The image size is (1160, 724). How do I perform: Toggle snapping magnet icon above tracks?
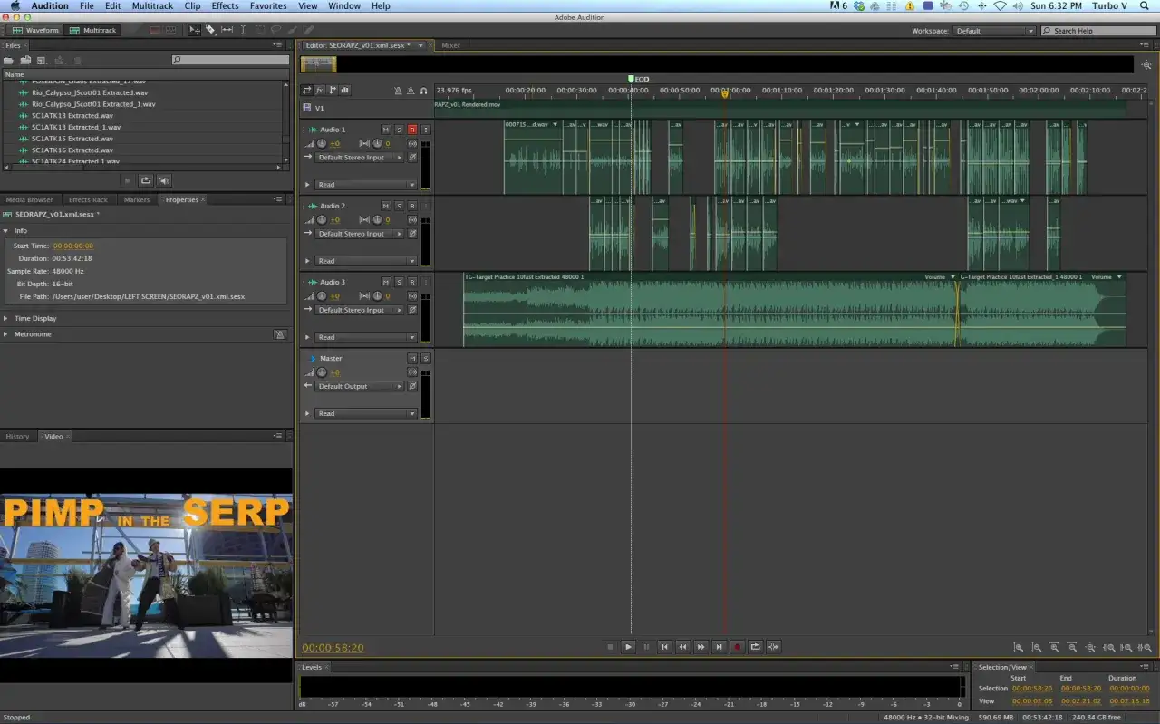coord(423,91)
